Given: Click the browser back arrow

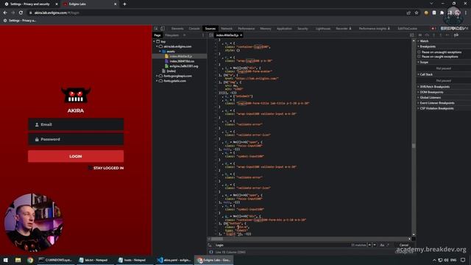Looking at the screenshot, I should coord(5,13).
